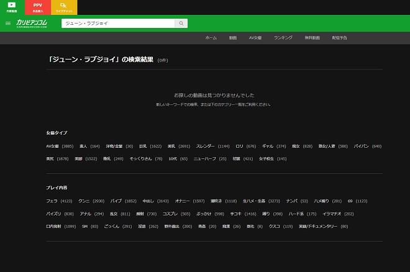Image resolution: width=410 pixels, height=272 pixels.
Task: Select the そっくりさん (78) category link
Action: click(x=146, y=159)
